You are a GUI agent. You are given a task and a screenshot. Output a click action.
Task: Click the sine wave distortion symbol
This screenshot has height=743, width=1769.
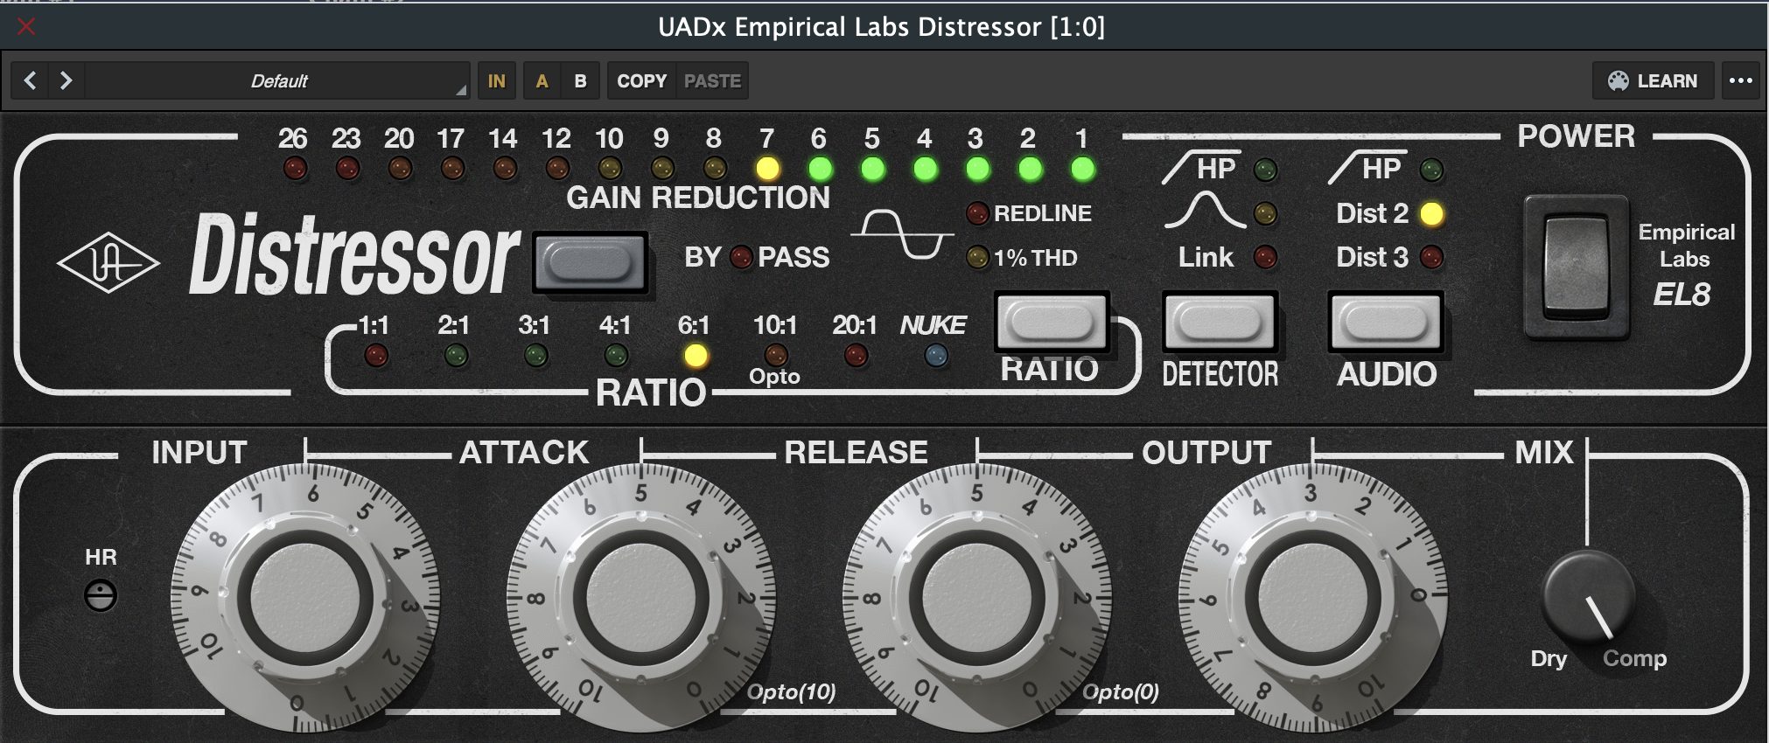(x=902, y=234)
